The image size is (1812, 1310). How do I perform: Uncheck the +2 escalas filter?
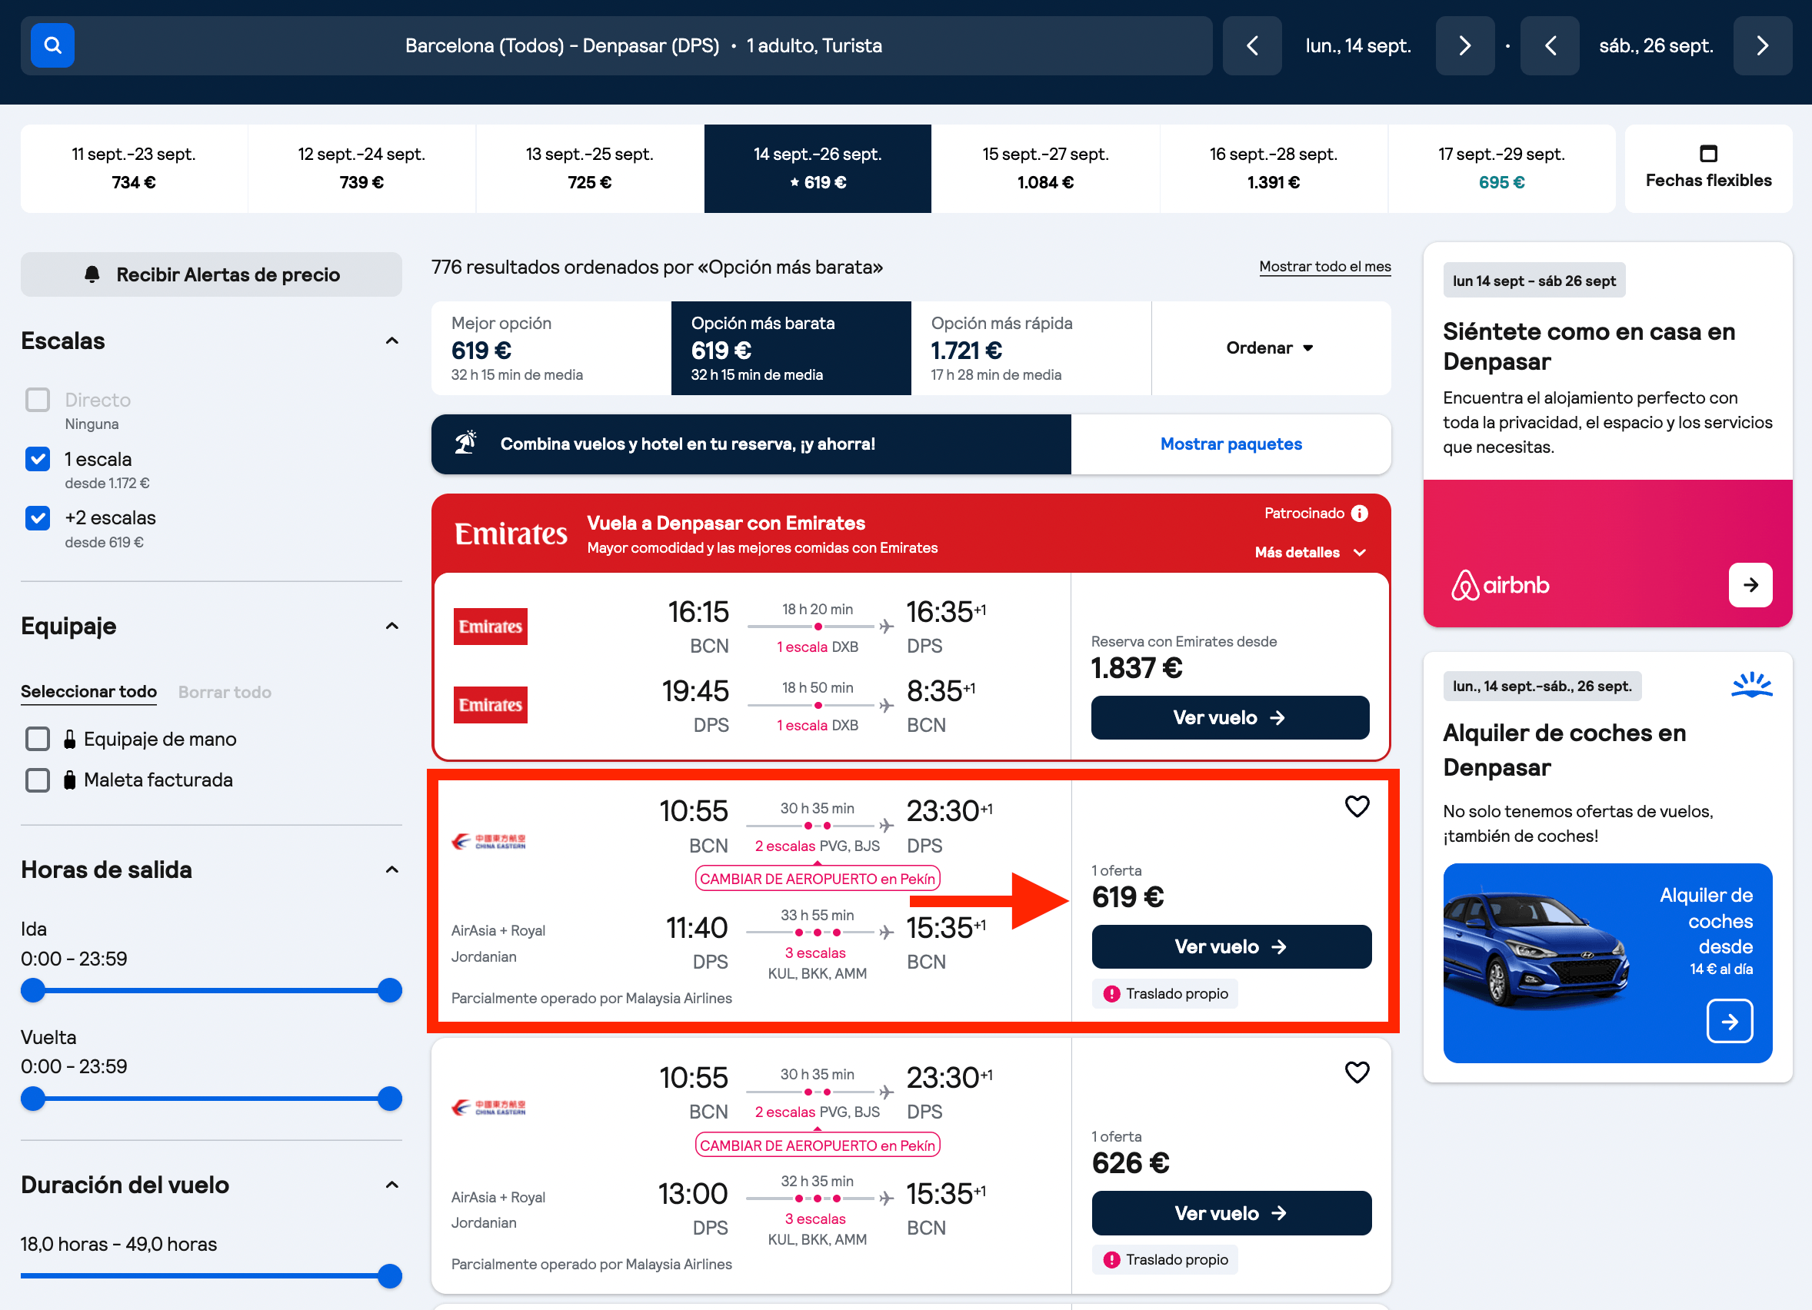point(38,517)
